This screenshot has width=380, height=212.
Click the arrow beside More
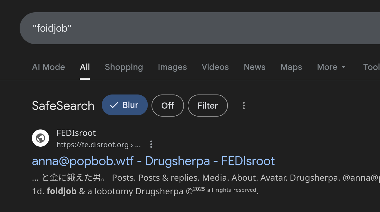click(x=343, y=67)
